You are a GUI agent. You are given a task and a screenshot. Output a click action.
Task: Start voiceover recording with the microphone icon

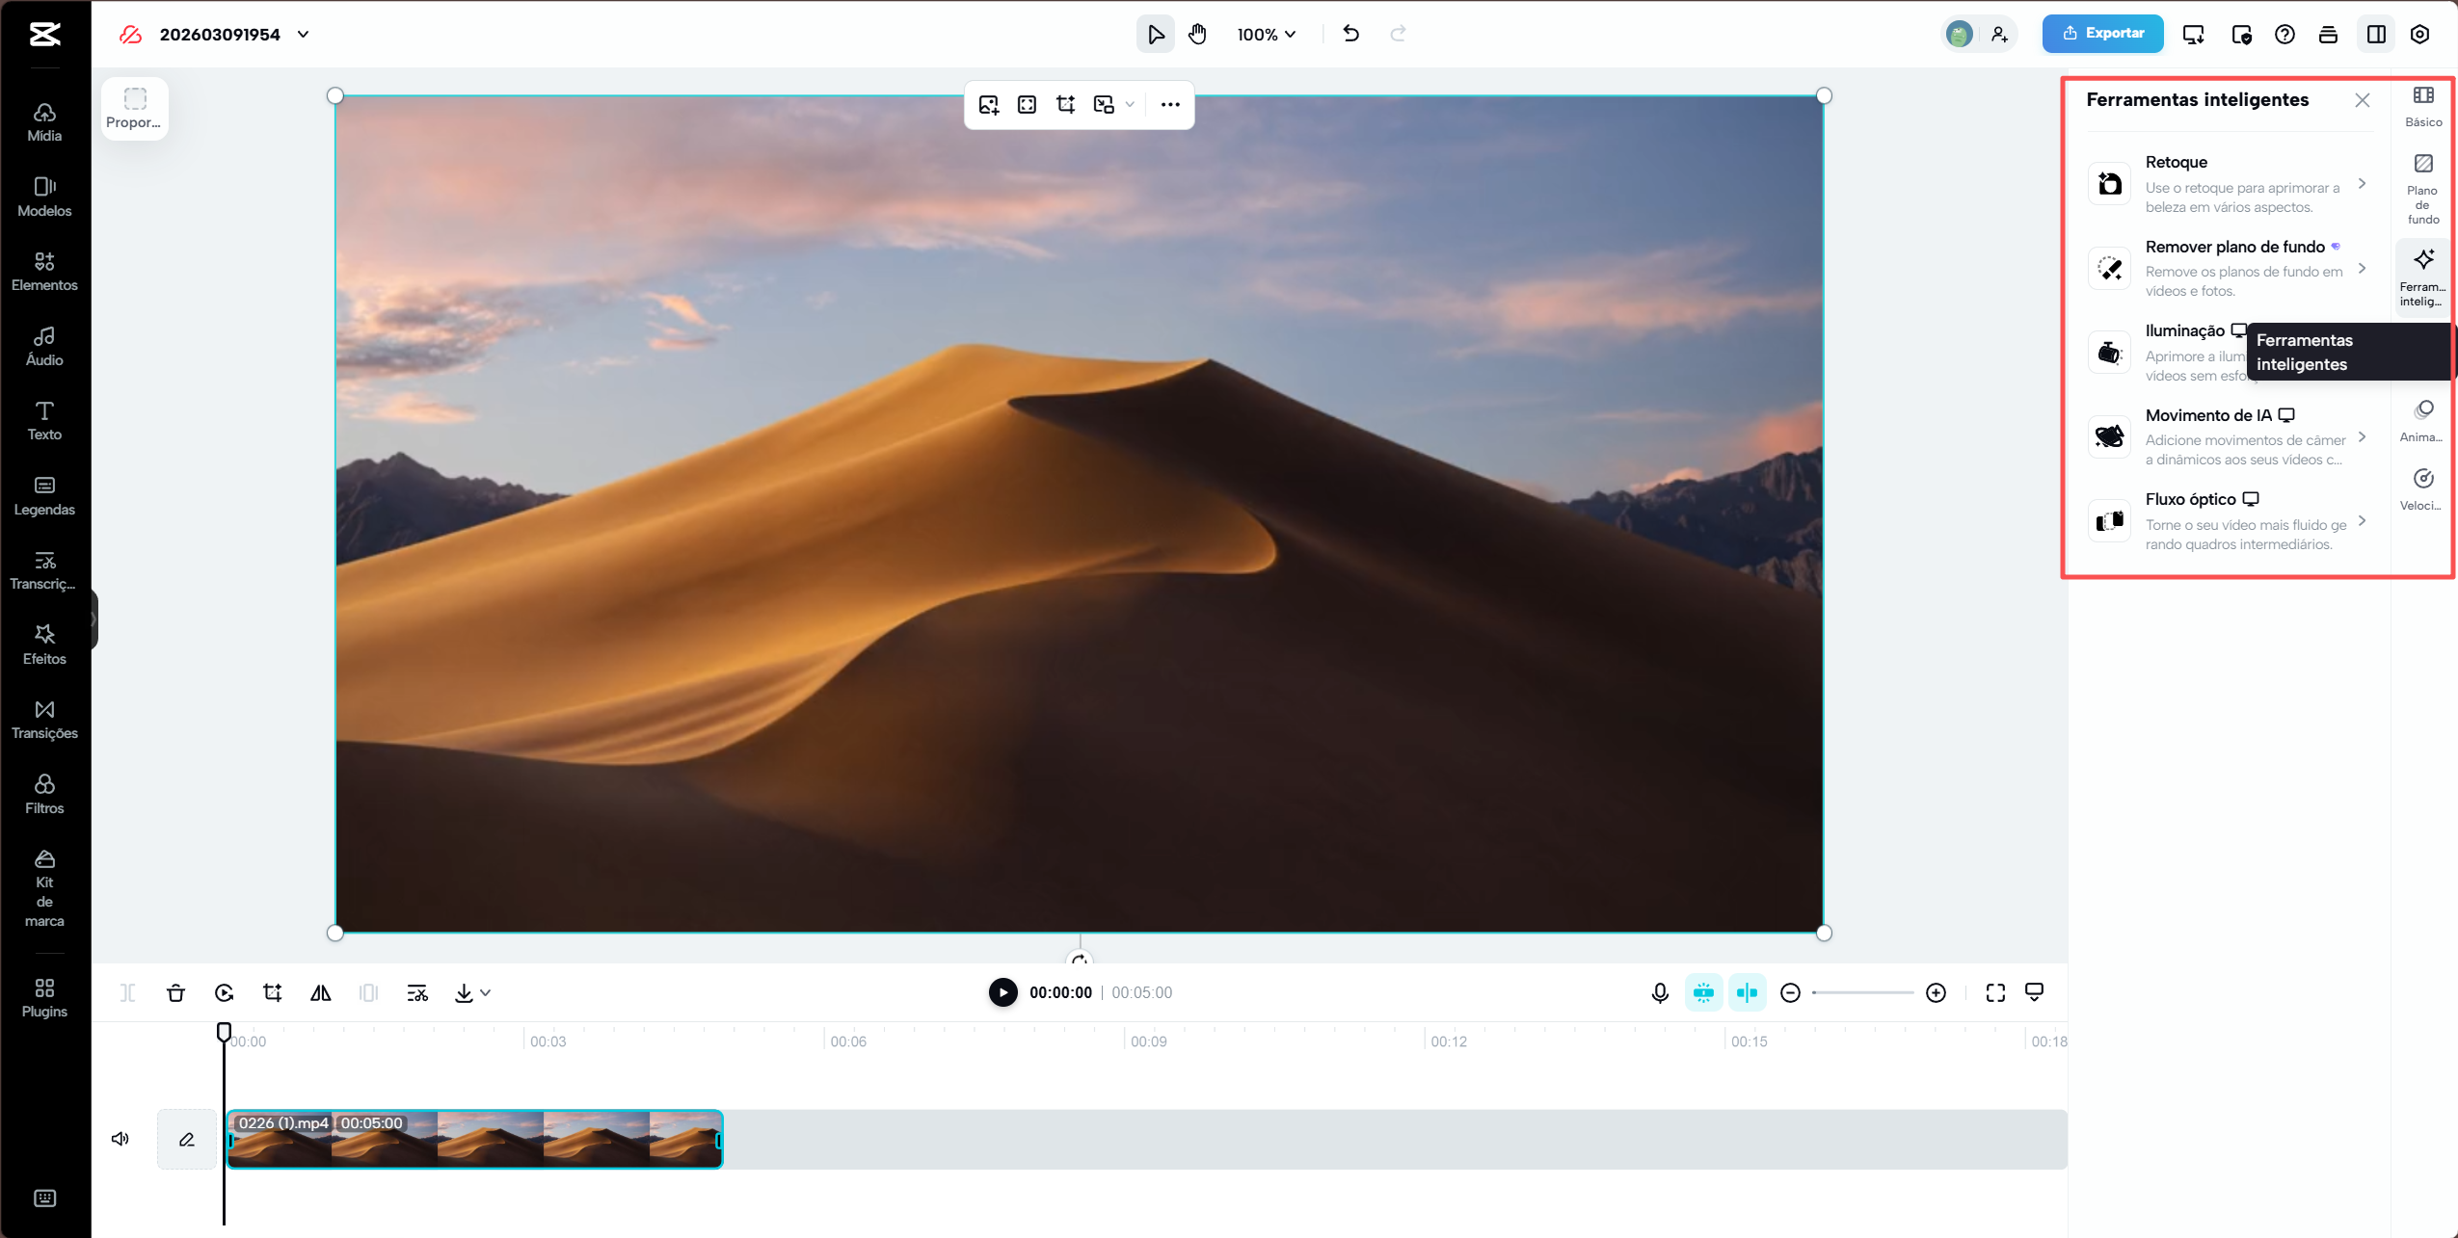coord(1660,992)
